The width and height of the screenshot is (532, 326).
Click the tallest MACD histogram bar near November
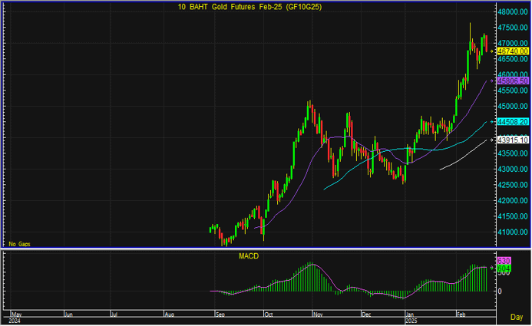tap(311, 277)
